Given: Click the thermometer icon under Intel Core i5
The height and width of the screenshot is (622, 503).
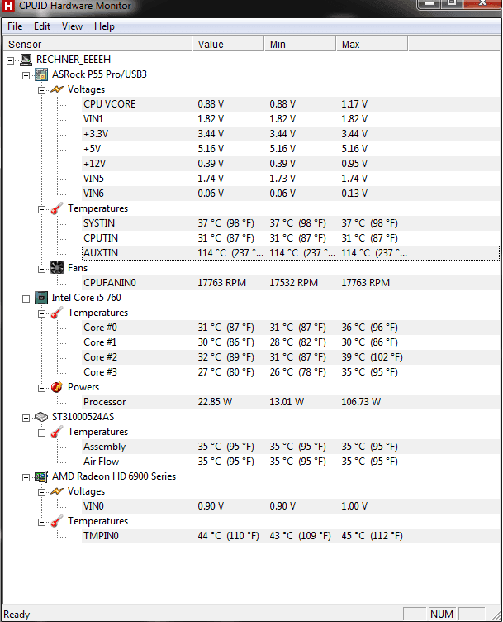Looking at the screenshot, I should 57,313.
